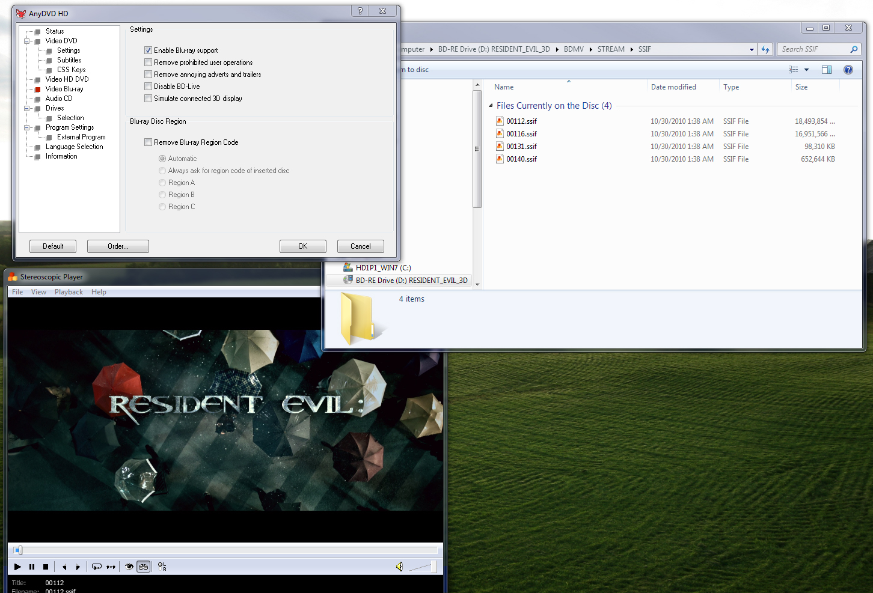Image resolution: width=873 pixels, height=593 pixels.
Task: Click the Explorer help icon
Action: point(848,70)
